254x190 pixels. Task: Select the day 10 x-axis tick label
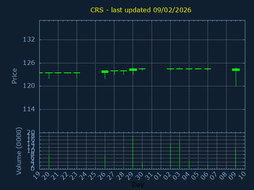(243, 175)
